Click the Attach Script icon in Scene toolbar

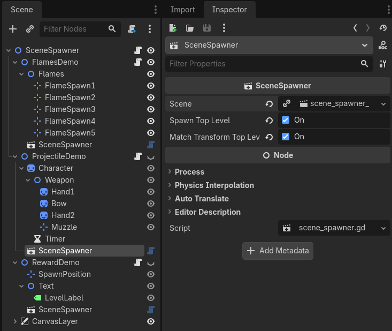(x=132, y=29)
